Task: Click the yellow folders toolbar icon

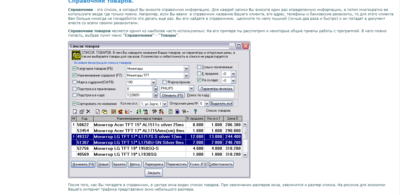Action: (105, 112)
